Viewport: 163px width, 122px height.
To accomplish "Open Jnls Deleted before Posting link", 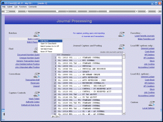I will tap(27, 64).
